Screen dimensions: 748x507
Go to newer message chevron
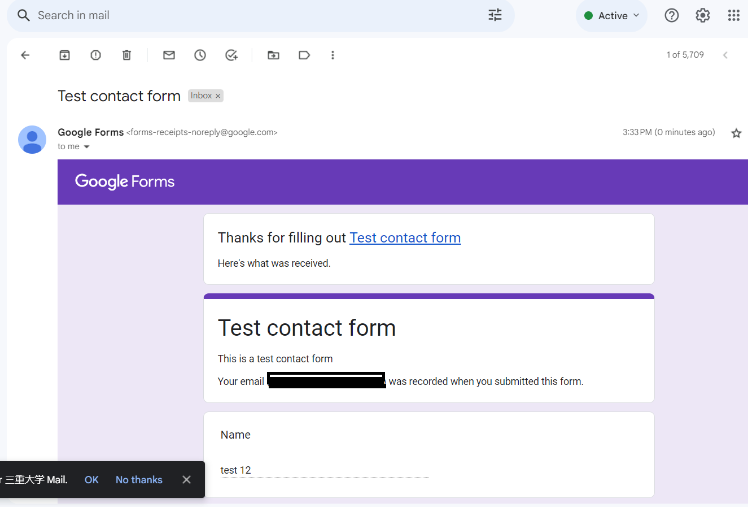pyautogui.click(x=725, y=55)
